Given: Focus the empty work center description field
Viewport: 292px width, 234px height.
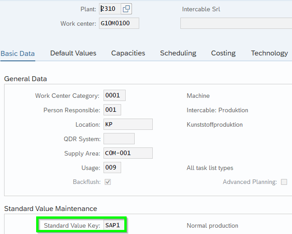Looking at the screenshot, I should (x=236, y=23).
